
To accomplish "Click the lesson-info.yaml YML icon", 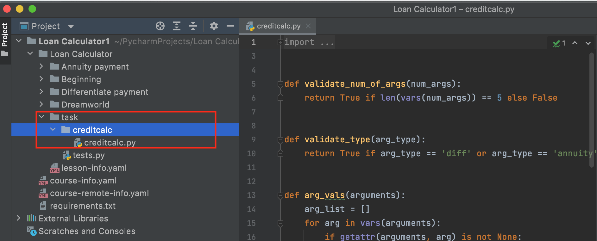I will click(54, 168).
